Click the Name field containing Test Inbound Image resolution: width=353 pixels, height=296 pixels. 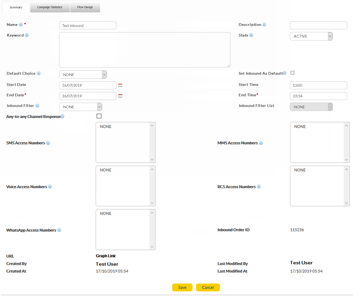click(88, 26)
